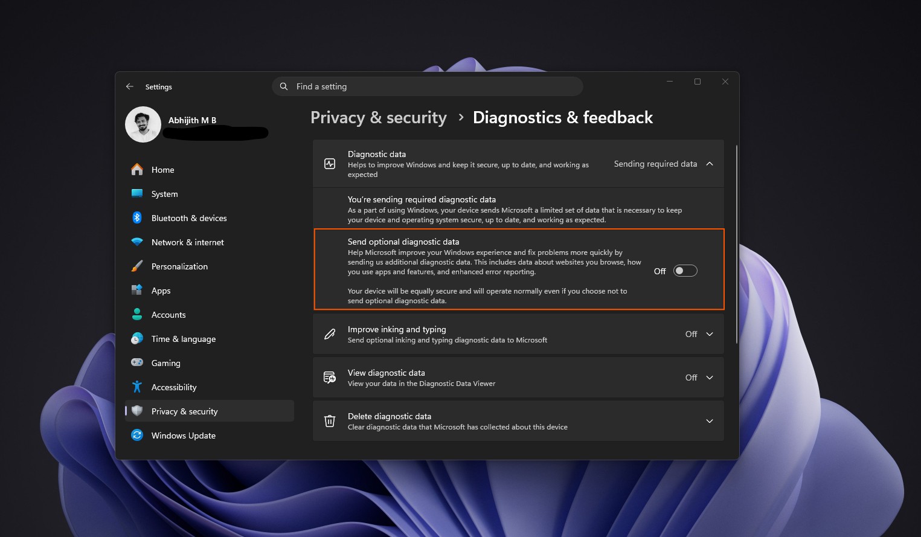Click the Home house icon in sidebar

point(137,170)
